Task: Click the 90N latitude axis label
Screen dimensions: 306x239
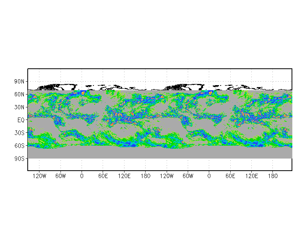Action: pos(20,82)
